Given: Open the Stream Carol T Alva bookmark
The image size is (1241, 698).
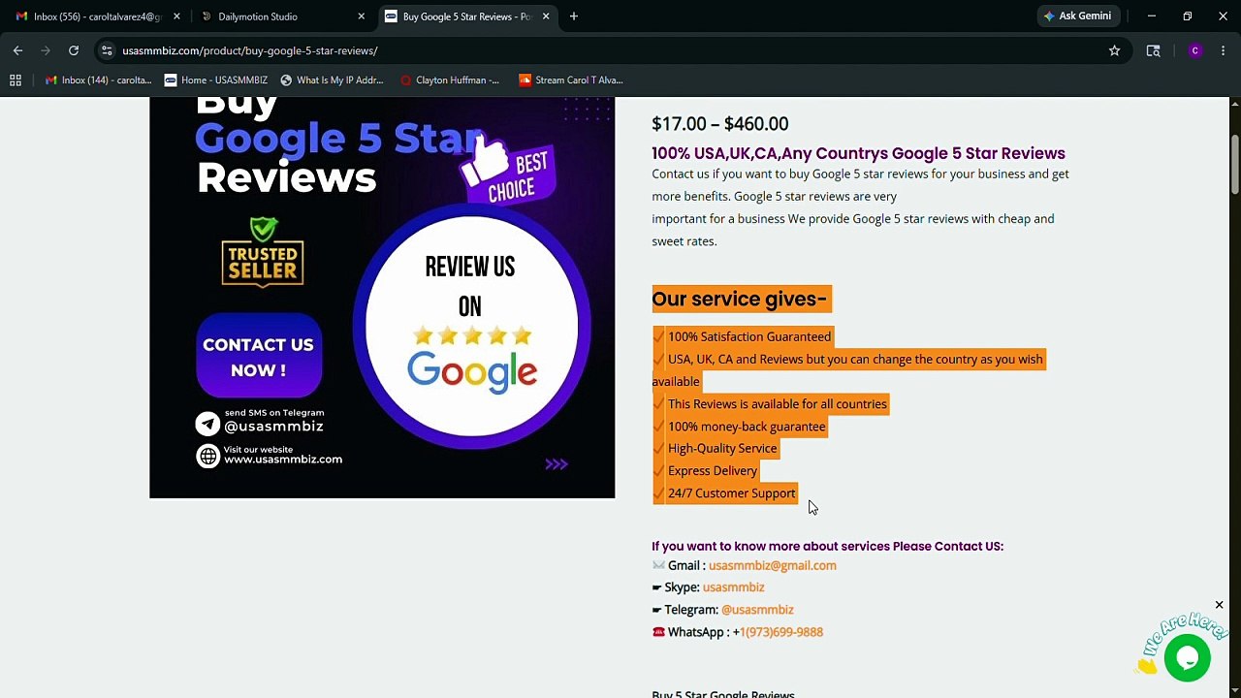Looking at the screenshot, I should [571, 80].
